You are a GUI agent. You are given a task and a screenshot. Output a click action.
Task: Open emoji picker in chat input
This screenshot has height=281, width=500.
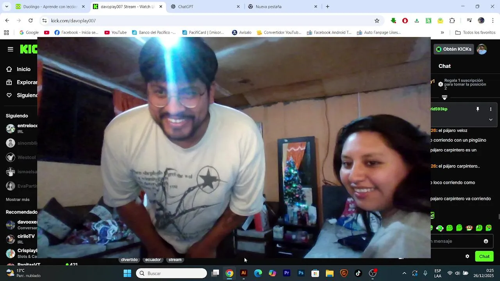point(486,241)
